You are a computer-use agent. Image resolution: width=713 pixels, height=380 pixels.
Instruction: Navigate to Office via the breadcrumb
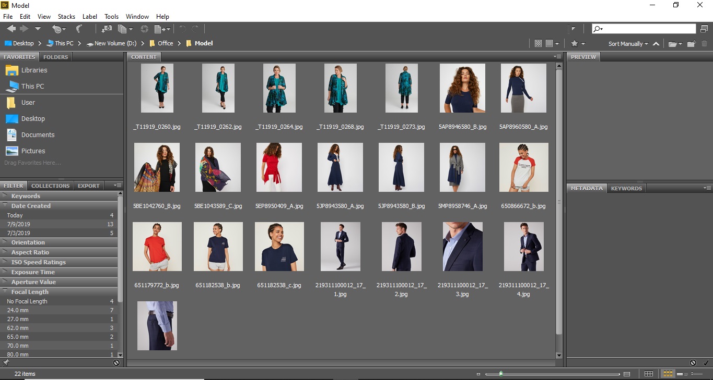coord(165,43)
